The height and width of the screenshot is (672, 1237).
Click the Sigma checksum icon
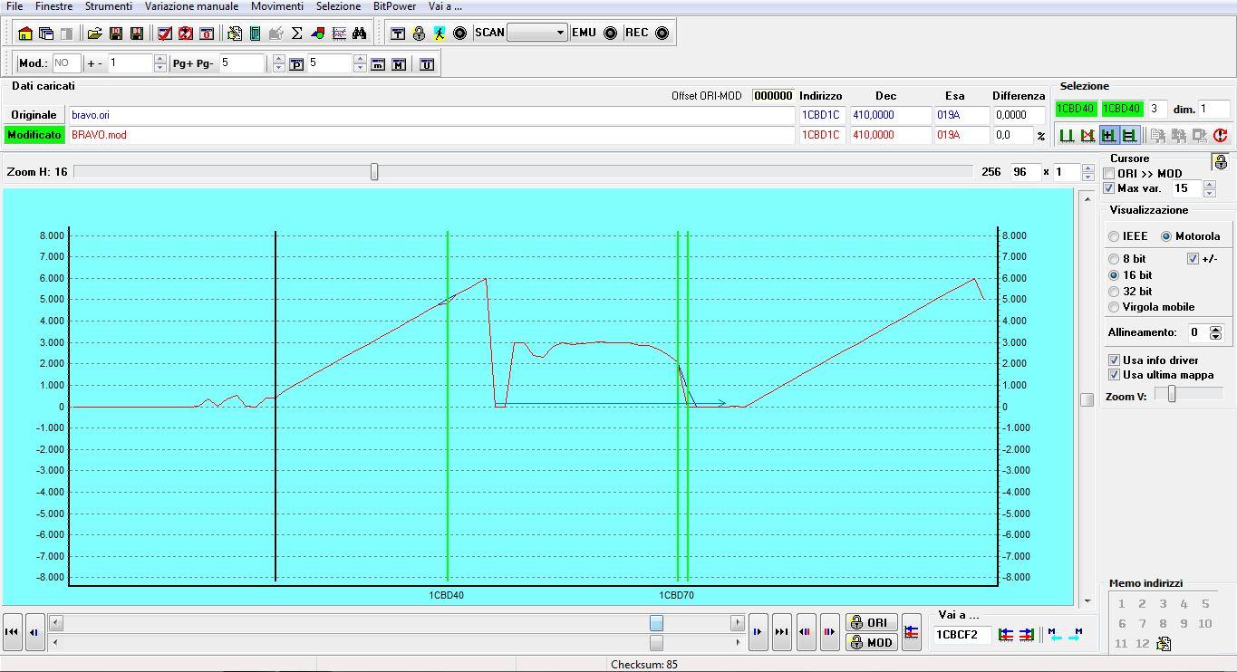click(296, 34)
